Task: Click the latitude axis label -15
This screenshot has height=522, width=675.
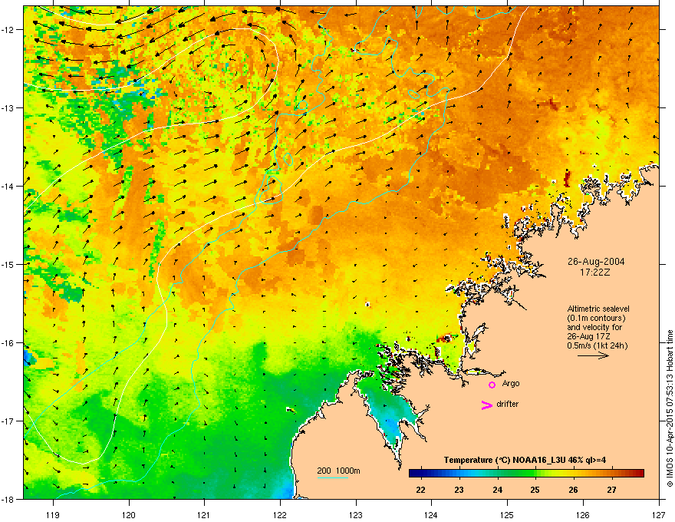Action: click(x=8, y=264)
